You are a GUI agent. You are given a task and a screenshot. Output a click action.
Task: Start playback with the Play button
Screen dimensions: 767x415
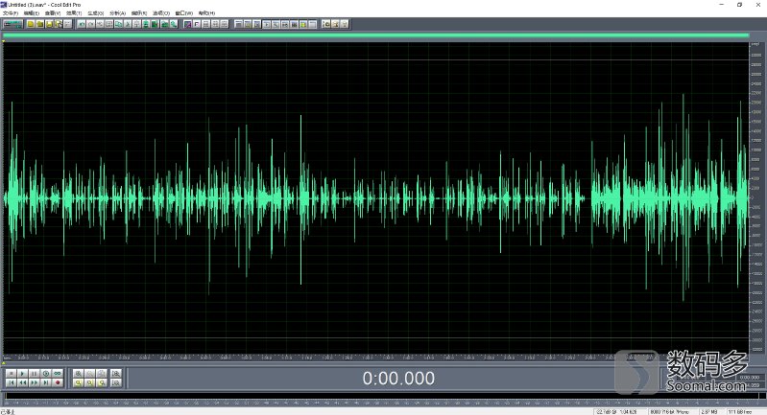coord(22,374)
